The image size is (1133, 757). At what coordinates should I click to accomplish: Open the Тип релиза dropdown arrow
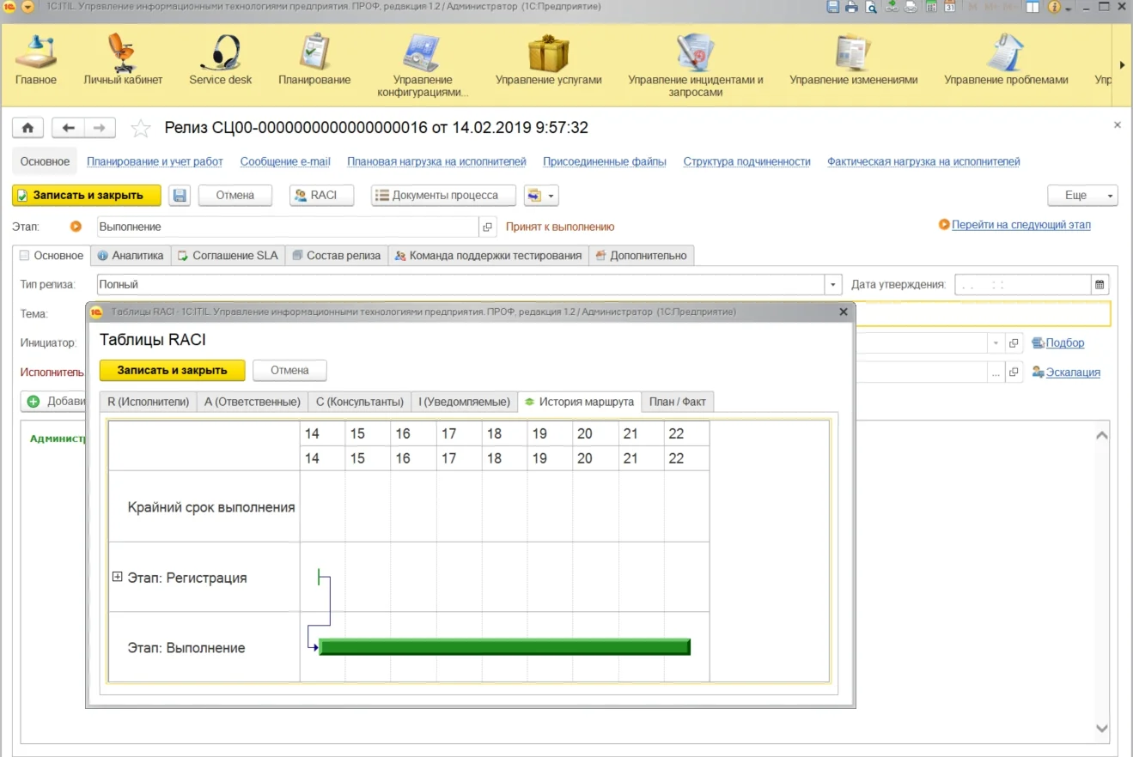click(x=833, y=284)
